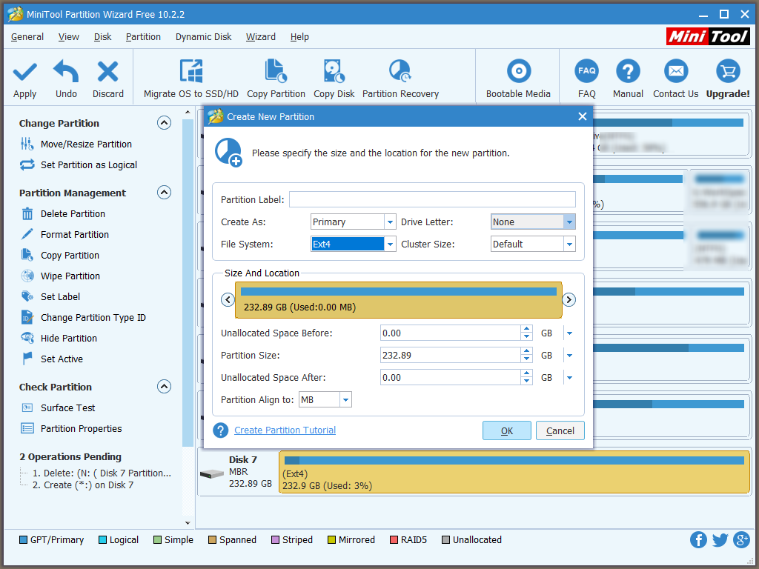Image resolution: width=759 pixels, height=569 pixels.
Task: Open the Disk menu
Action: (x=102, y=37)
